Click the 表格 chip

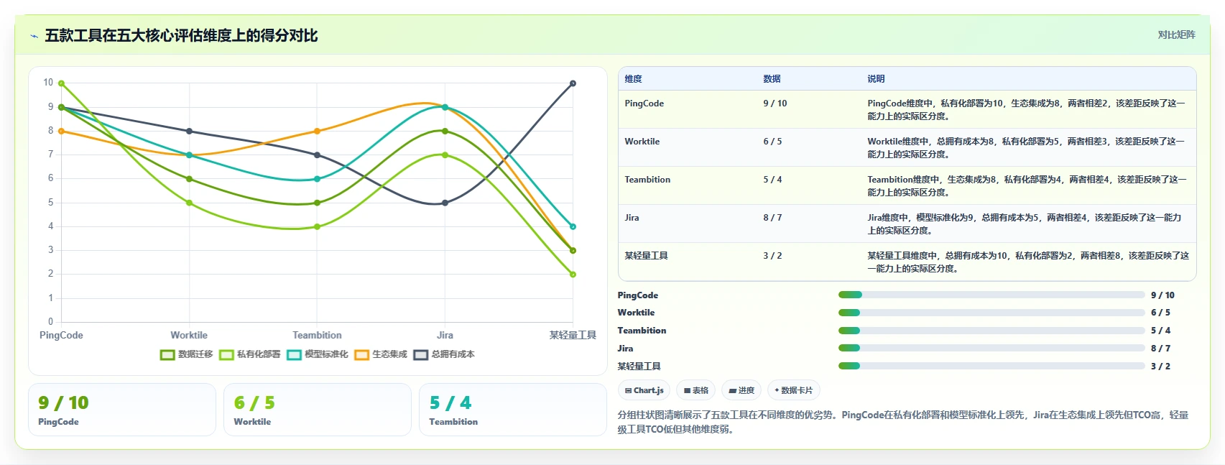coord(696,390)
